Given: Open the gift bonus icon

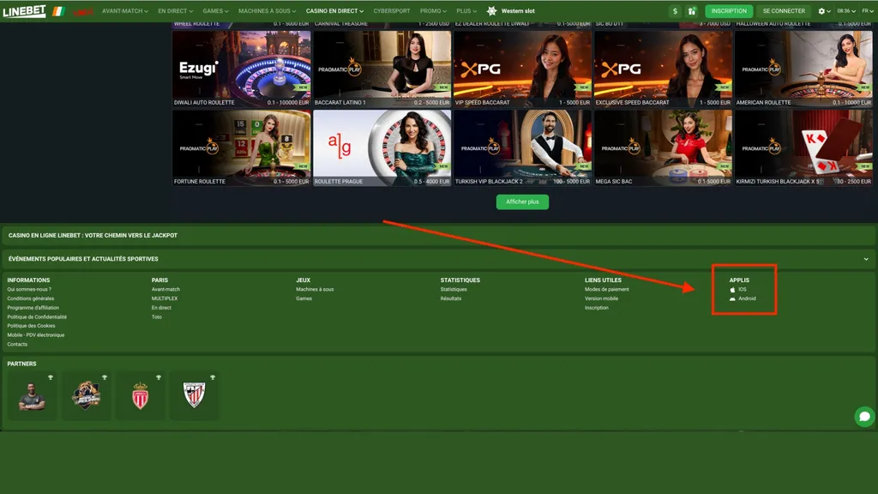Looking at the screenshot, I should 691,11.
